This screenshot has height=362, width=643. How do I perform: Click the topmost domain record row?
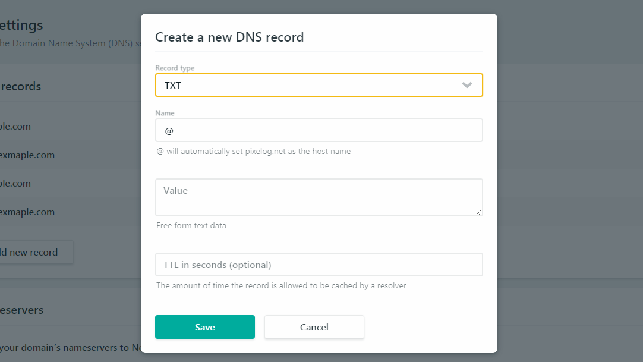(x=16, y=126)
